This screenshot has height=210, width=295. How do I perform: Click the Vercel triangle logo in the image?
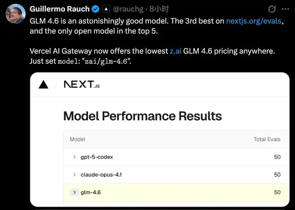pyautogui.click(x=44, y=84)
